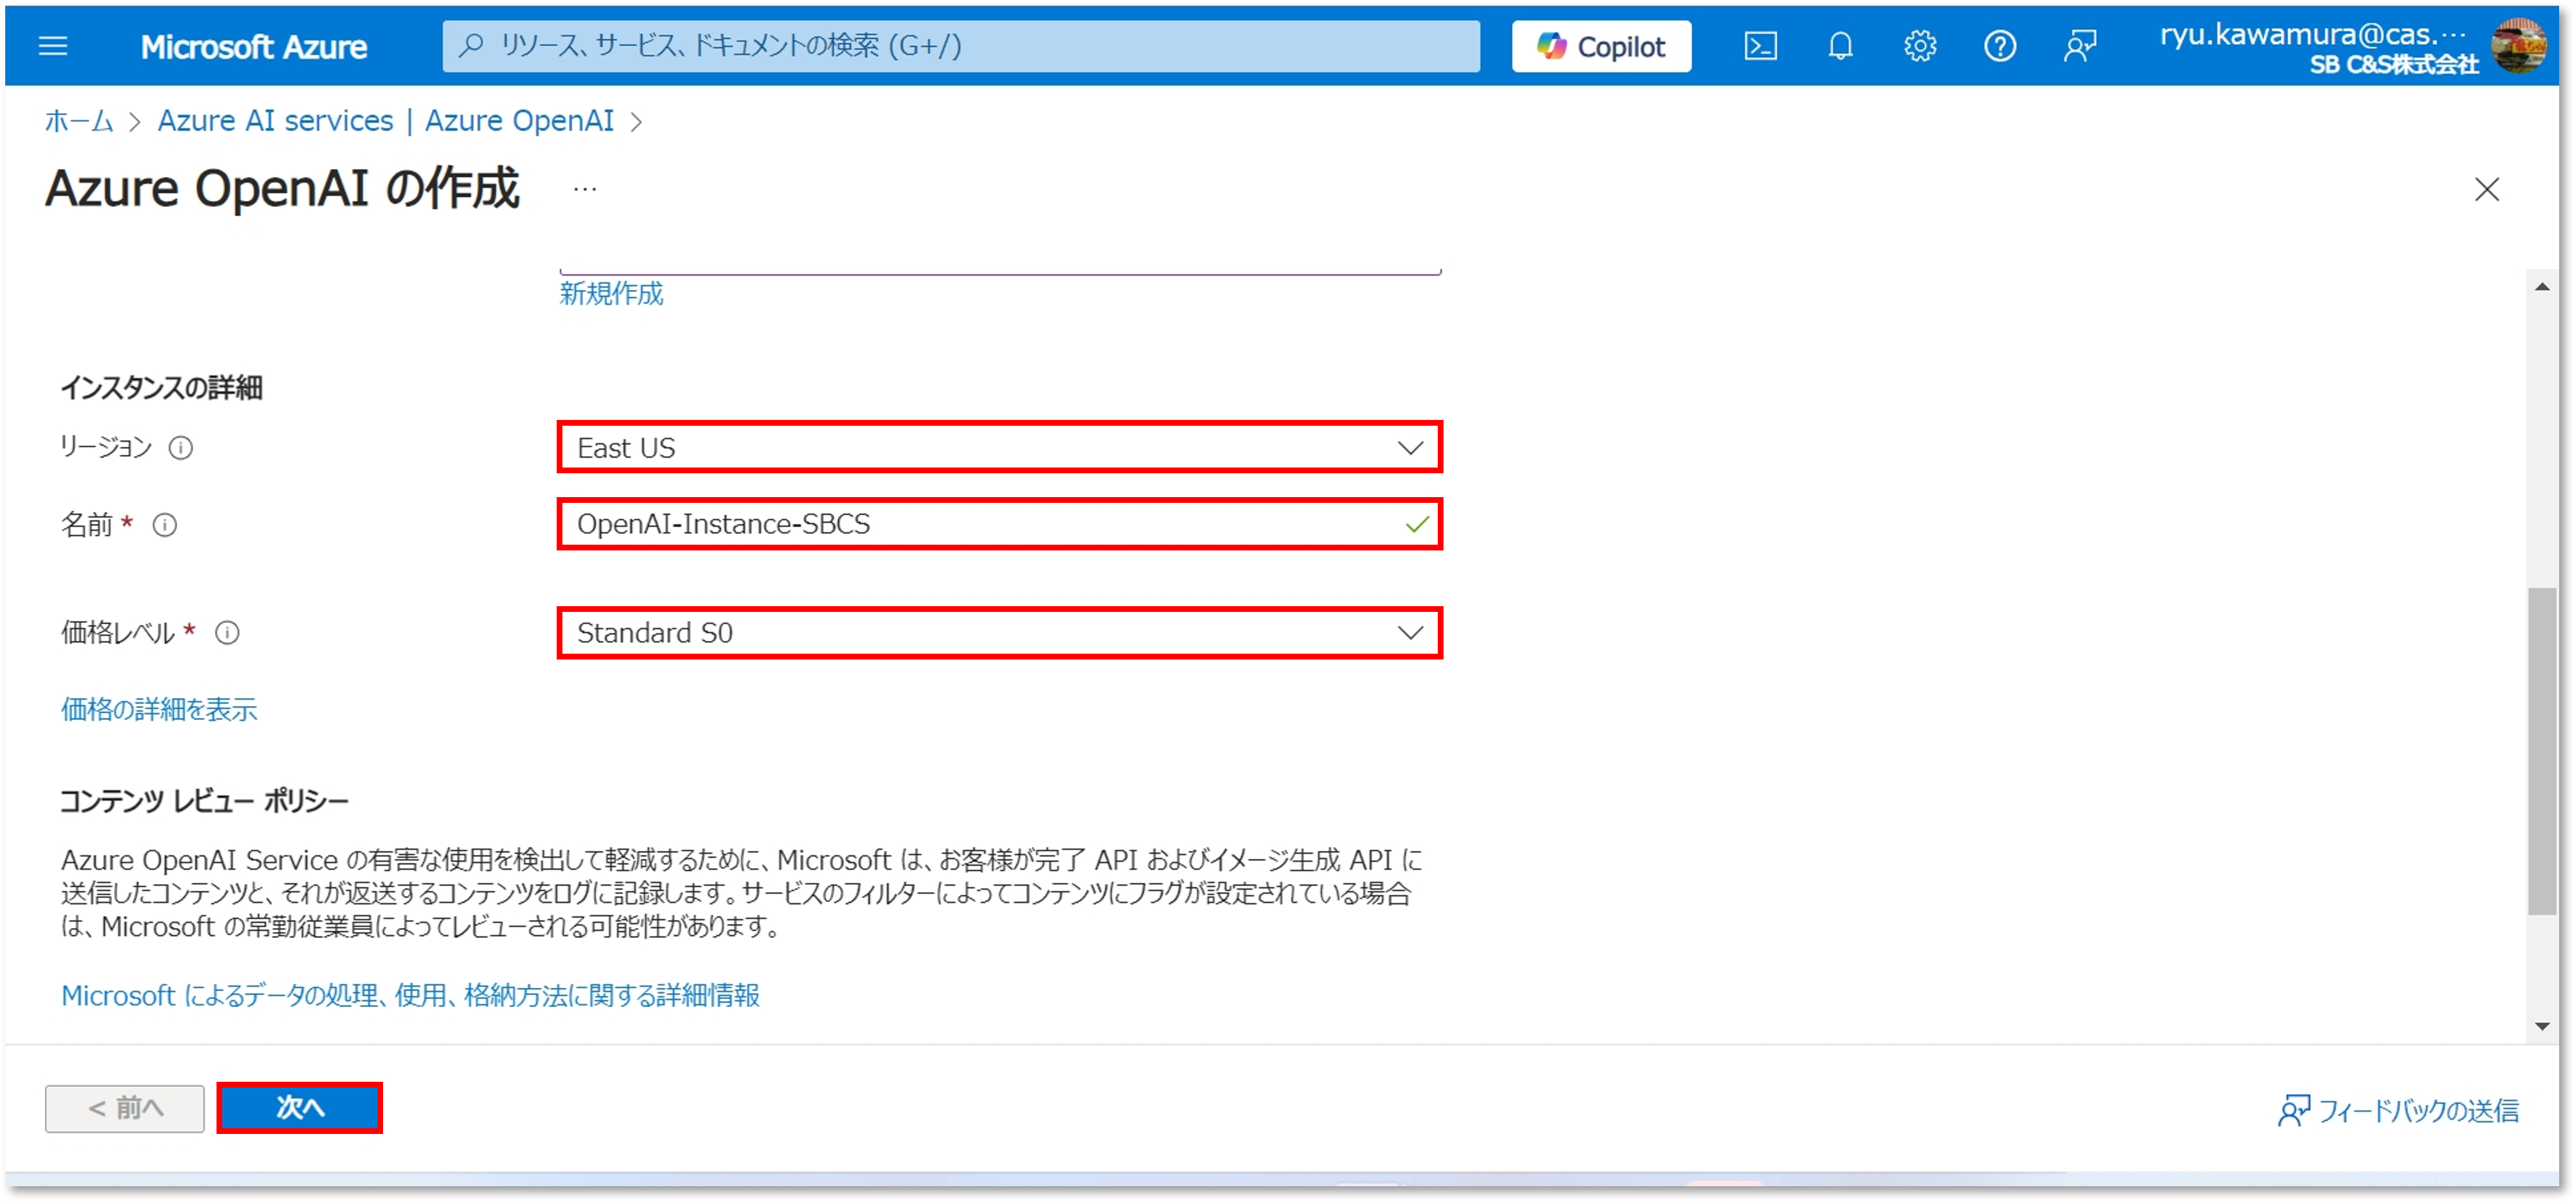Screen dimensions: 2576x1203
Task: Click the green checkmark in name field
Action: 1416,524
